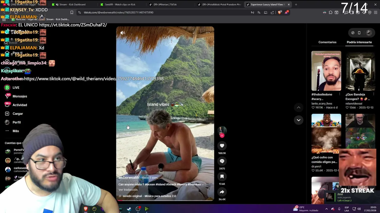Mute the TikTok video sound

(x=122, y=33)
